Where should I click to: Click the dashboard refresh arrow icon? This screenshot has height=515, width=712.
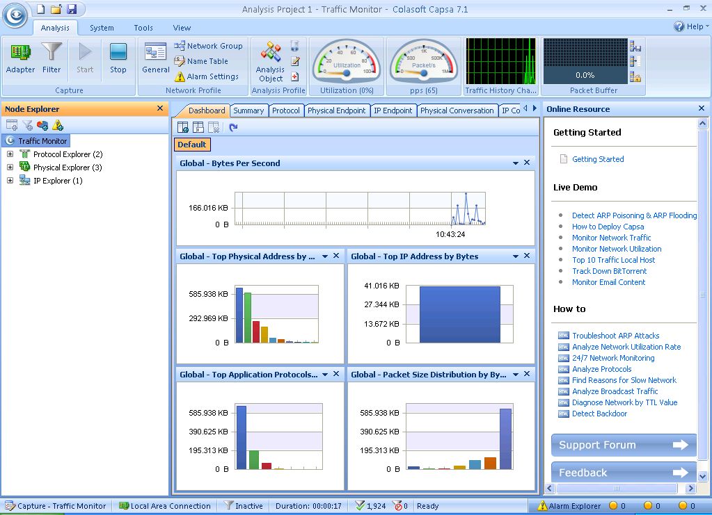click(233, 127)
